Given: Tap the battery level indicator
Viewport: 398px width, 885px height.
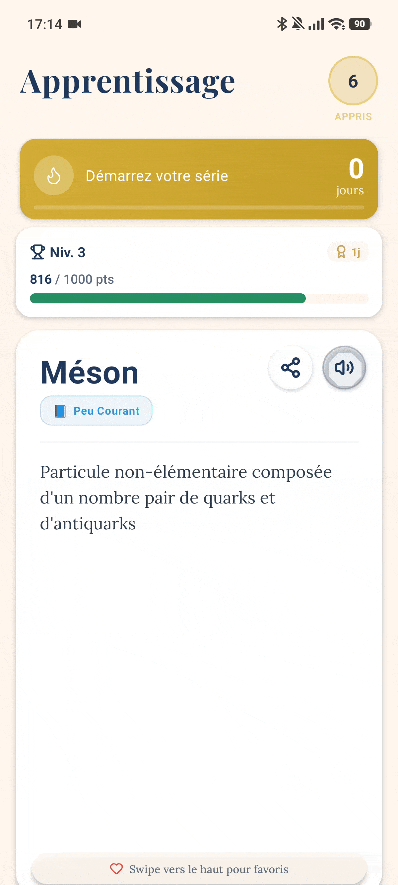Looking at the screenshot, I should [360, 24].
